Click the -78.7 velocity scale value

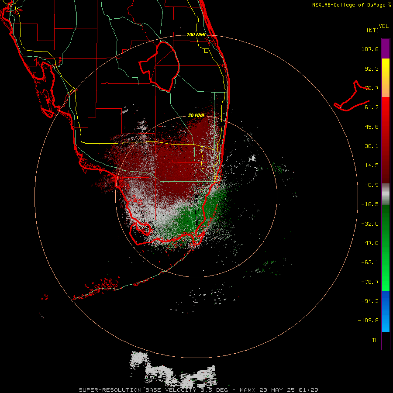coord(370,282)
